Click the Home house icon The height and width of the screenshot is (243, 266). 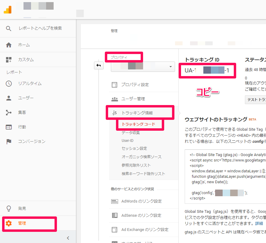pyautogui.click(x=9, y=45)
